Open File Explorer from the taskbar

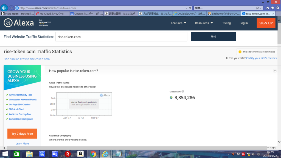(x=29, y=154)
